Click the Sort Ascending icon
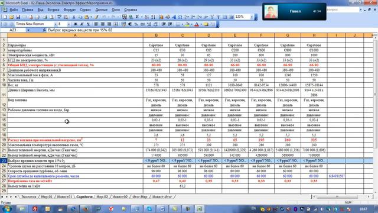The width and height of the screenshot is (378, 213). [146, 17]
